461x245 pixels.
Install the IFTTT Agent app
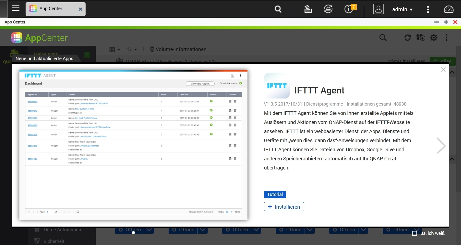[x=284, y=207]
